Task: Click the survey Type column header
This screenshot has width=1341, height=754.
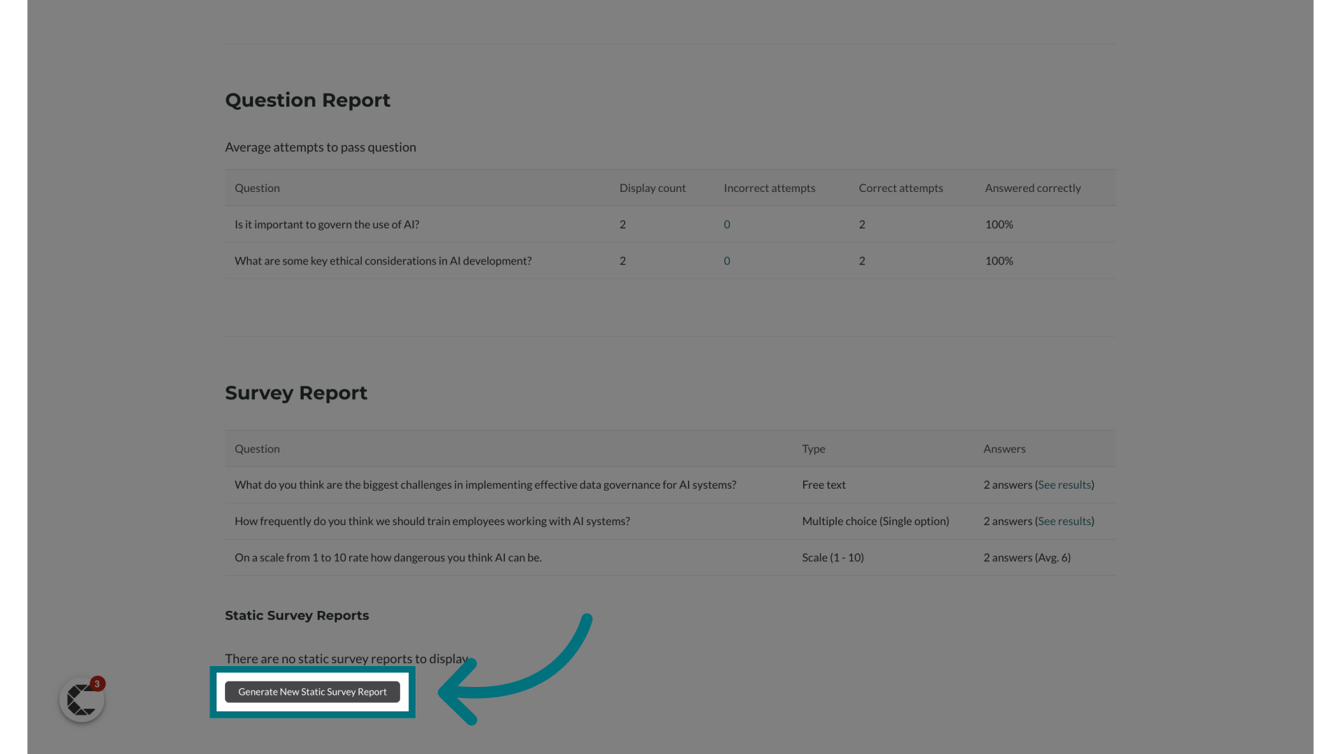Action: [814, 449]
